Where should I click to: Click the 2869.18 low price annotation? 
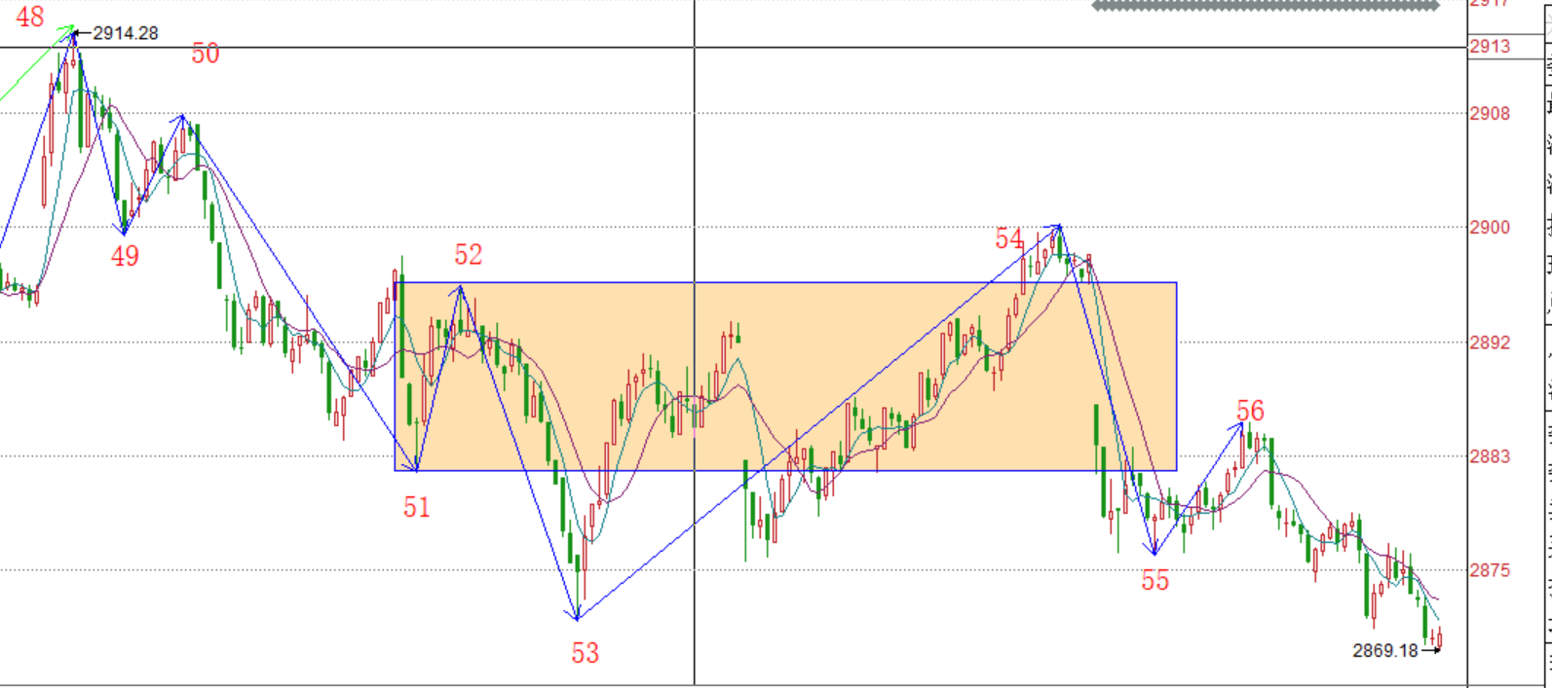click(1384, 650)
